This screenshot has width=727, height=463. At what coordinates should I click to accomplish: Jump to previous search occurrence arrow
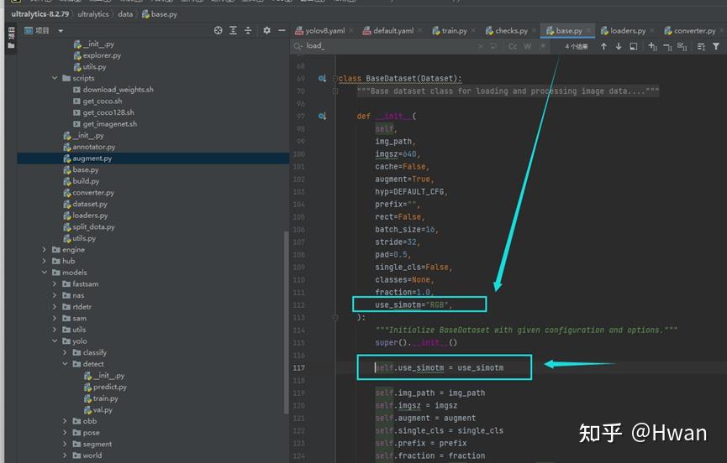(x=603, y=47)
